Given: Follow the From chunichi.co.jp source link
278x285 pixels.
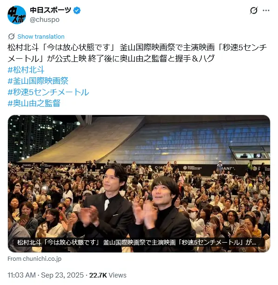Looking at the screenshot, I should 34,258.
